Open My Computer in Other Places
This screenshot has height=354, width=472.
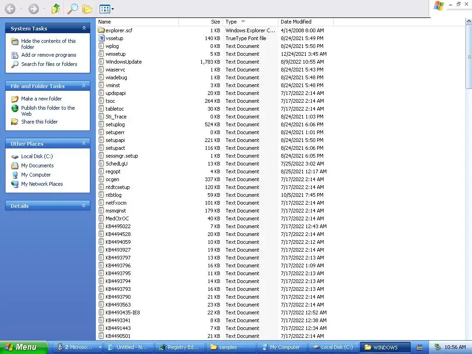[x=36, y=175]
